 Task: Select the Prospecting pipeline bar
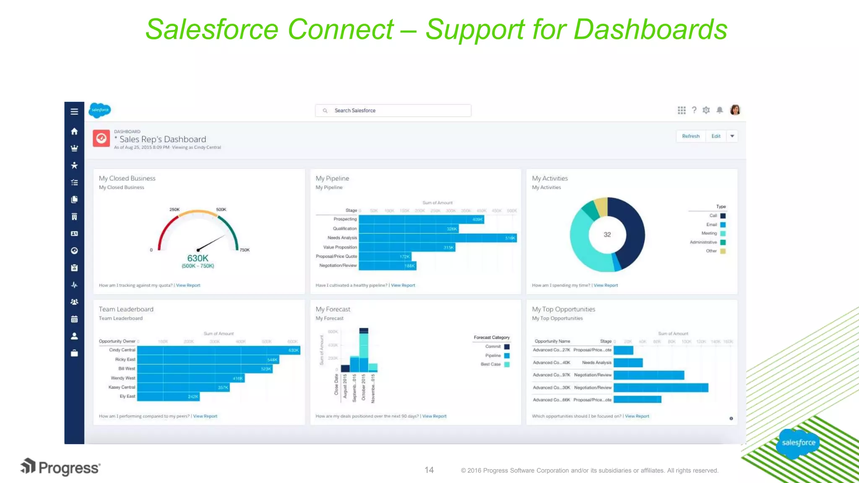[422, 219]
